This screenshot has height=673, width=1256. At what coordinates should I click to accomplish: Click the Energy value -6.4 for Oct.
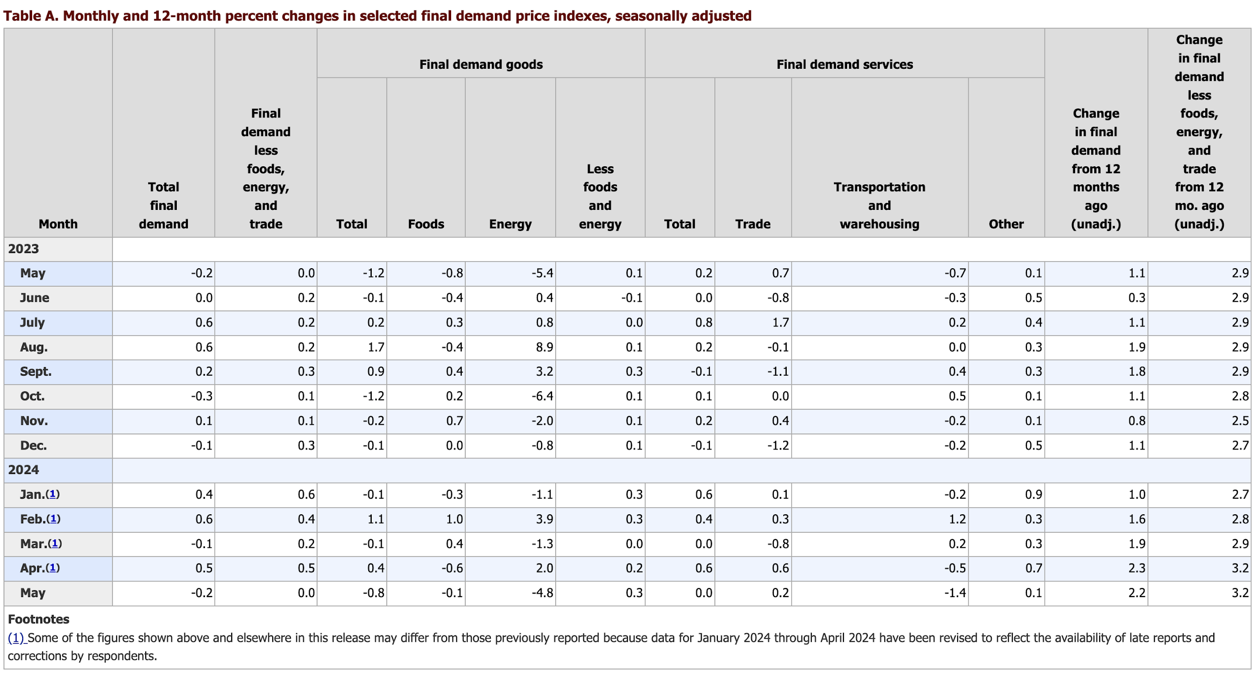click(543, 396)
